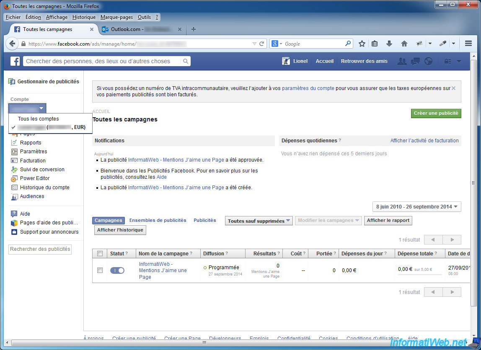Image resolution: width=481 pixels, height=350 pixels.
Task: Dismiss the TVA notice with the X
Action: pyautogui.click(x=453, y=88)
